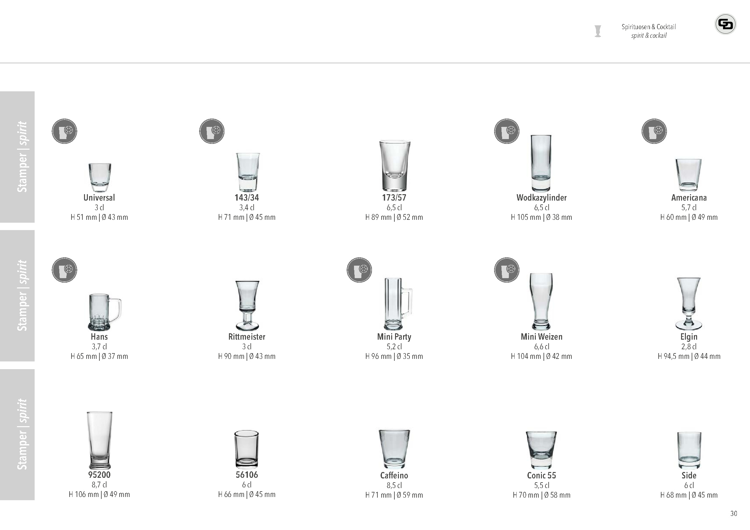The height and width of the screenshot is (530, 750).
Task: Select the Side glass image
Action: [x=689, y=450]
